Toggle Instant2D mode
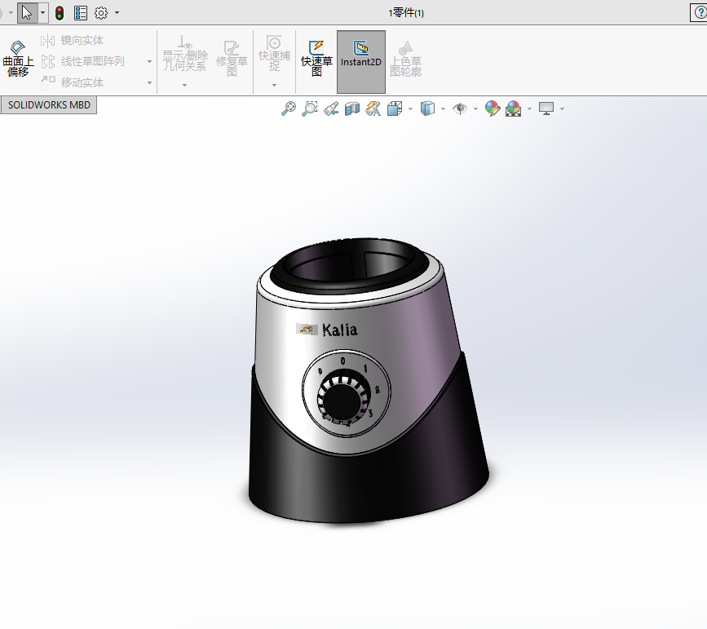Screen dimensions: 707x629 point(360,55)
